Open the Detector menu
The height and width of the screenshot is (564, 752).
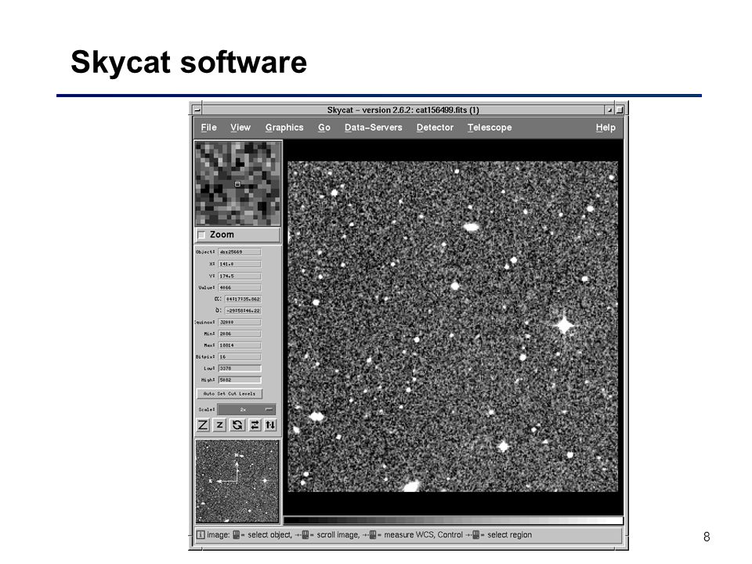(435, 128)
